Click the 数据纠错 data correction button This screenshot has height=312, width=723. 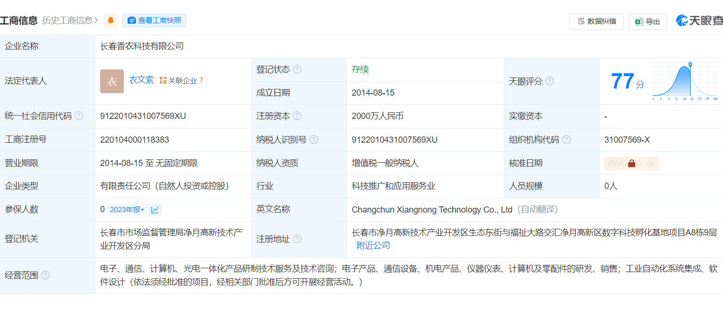coord(597,21)
